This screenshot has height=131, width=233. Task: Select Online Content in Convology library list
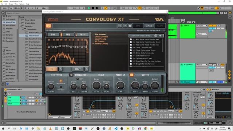coord(101,37)
